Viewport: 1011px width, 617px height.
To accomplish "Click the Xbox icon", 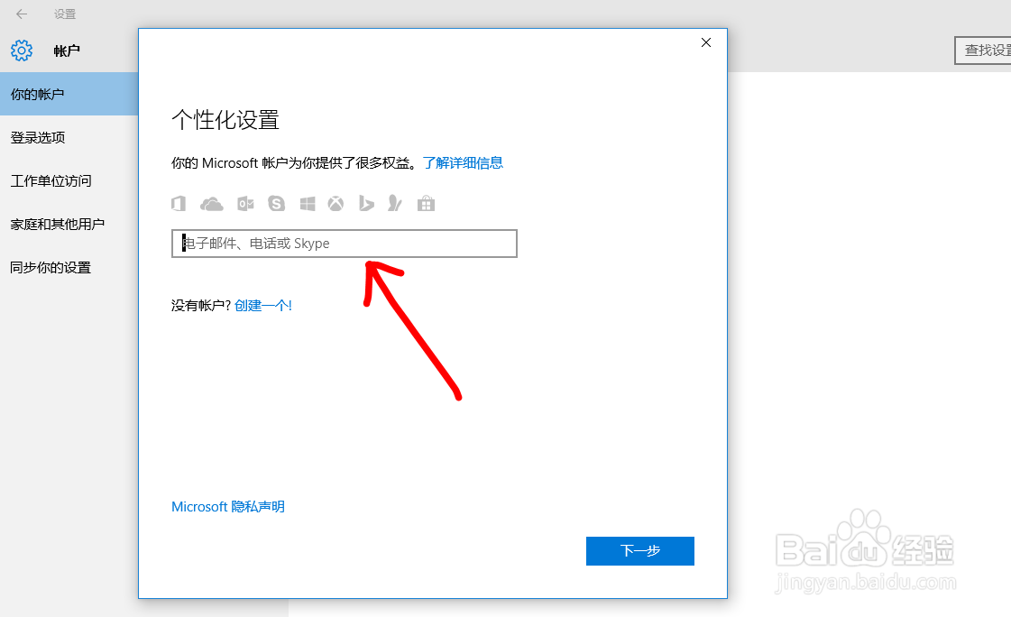I will 335,204.
